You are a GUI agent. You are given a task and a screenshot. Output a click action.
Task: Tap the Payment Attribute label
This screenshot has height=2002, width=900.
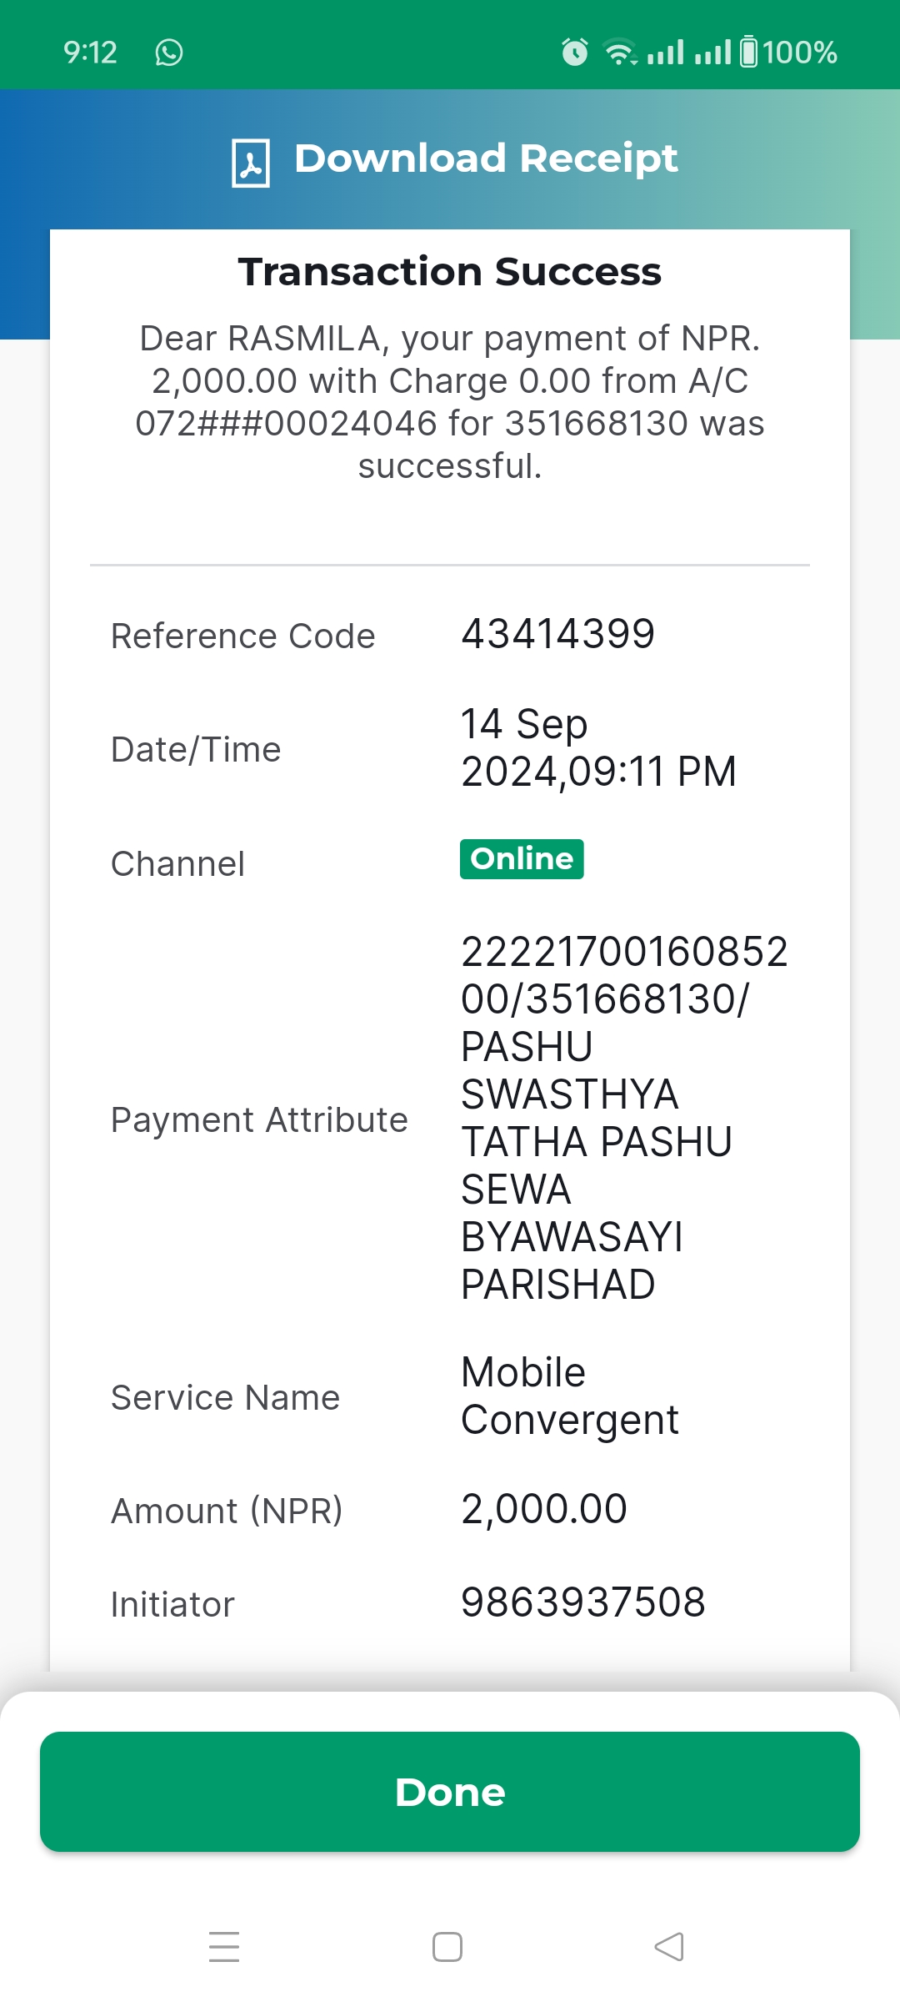(x=259, y=1120)
